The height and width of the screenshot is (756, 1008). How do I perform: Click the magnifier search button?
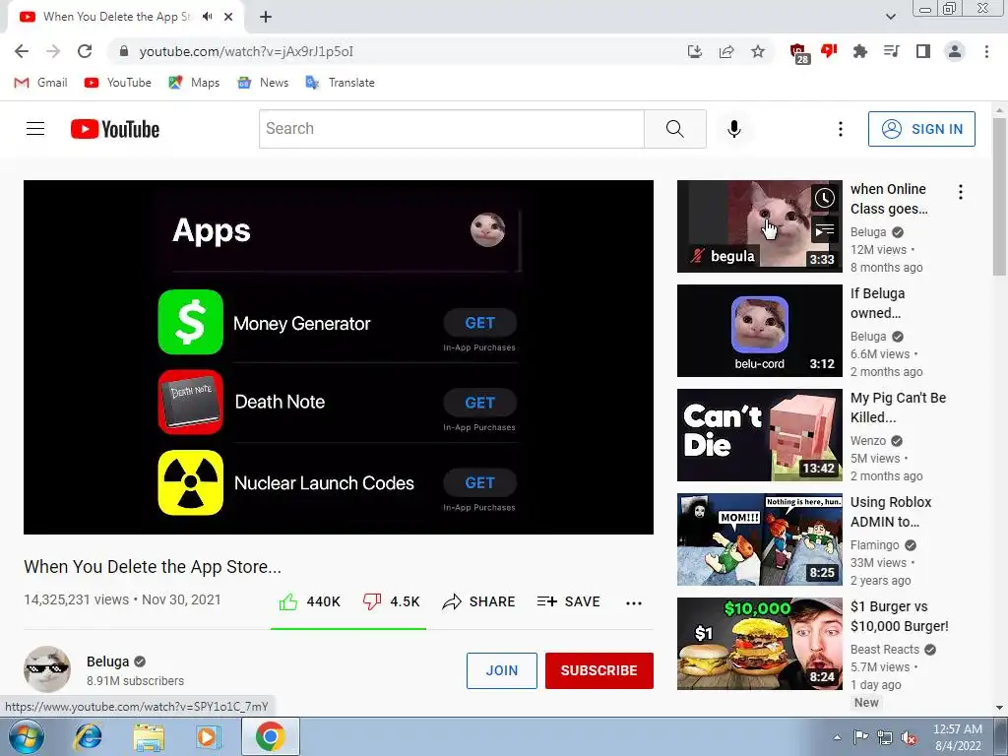click(x=675, y=129)
